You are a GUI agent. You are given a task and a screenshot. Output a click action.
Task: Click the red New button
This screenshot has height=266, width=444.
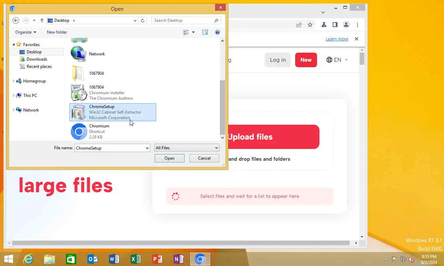click(306, 60)
